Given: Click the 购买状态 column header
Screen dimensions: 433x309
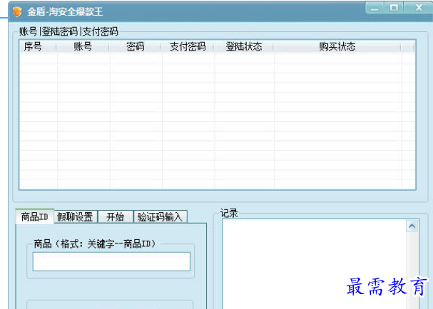Looking at the screenshot, I should pos(337,46).
